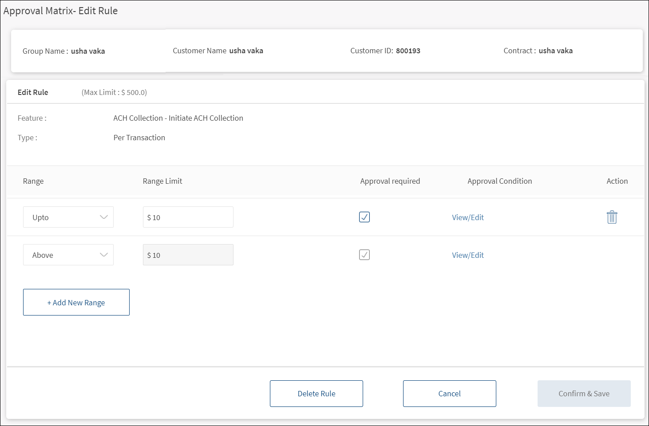Open View/Edit condition for Upto range
649x426 pixels.
[467, 217]
